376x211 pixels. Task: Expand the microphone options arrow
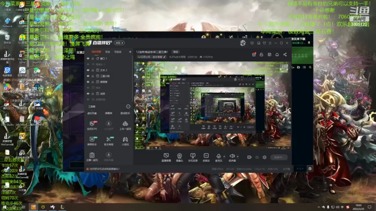tap(224, 157)
